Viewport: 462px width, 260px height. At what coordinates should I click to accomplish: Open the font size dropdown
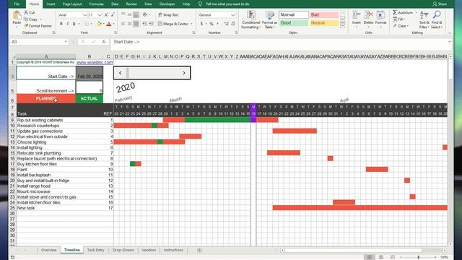coord(100,15)
